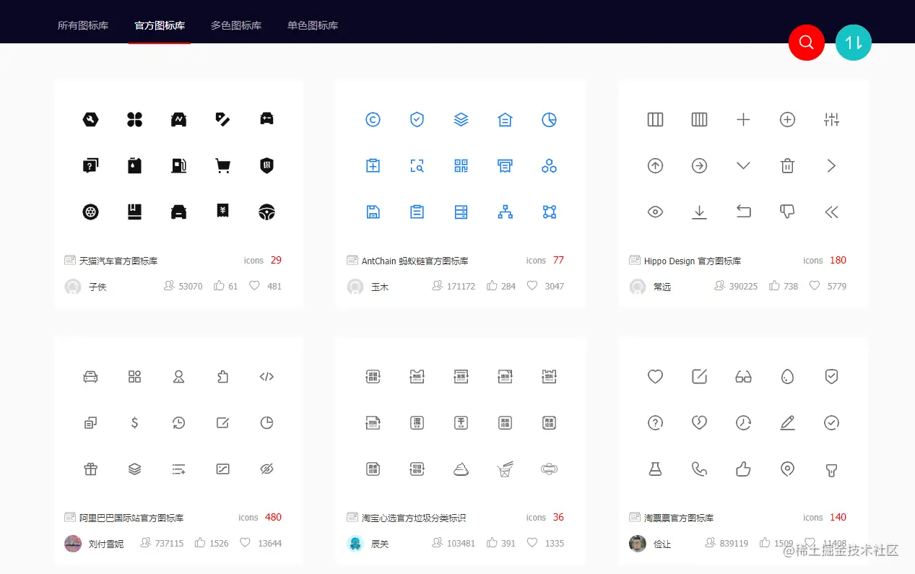Click avatar next to 刘付雪妮
This screenshot has height=574, width=915.
pos(73,544)
